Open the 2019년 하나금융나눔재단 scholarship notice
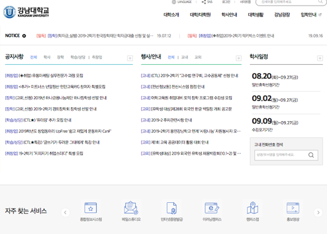327x234 pixels. [56, 98]
